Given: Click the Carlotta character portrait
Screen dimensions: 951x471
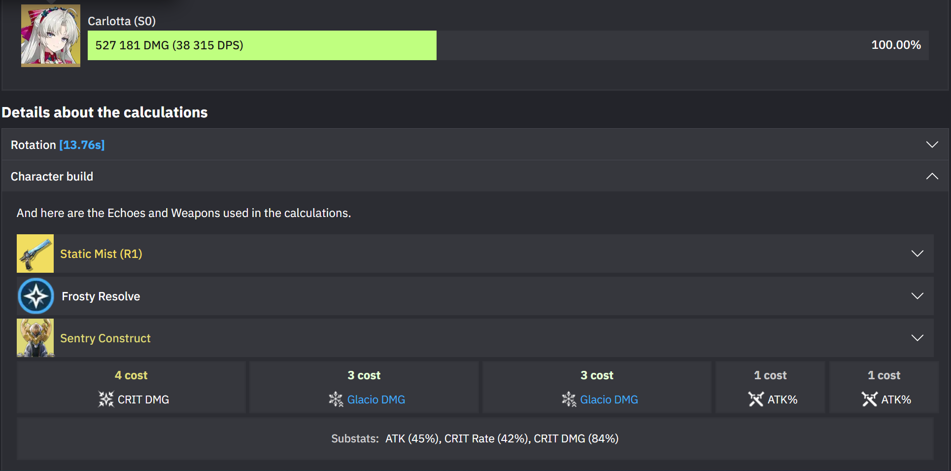Looking at the screenshot, I should [x=51, y=36].
